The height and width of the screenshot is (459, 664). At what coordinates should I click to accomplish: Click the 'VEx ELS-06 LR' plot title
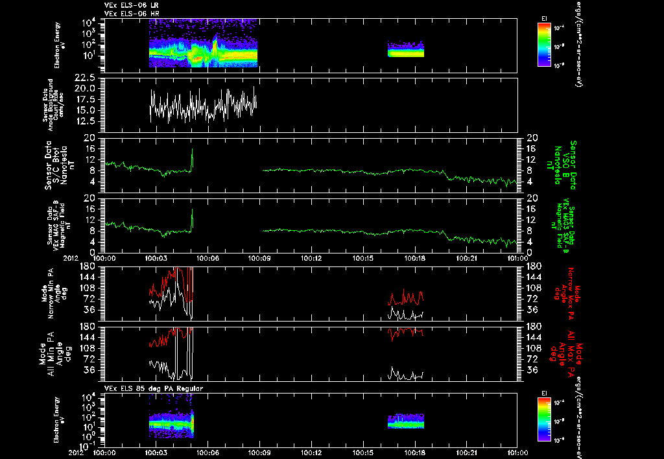[x=132, y=5]
